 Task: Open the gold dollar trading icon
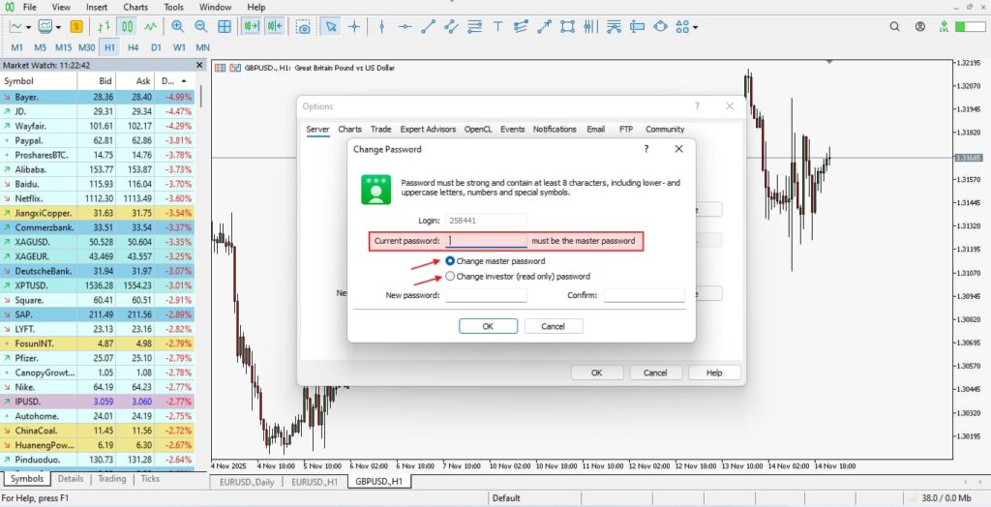(x=75, y=26)
